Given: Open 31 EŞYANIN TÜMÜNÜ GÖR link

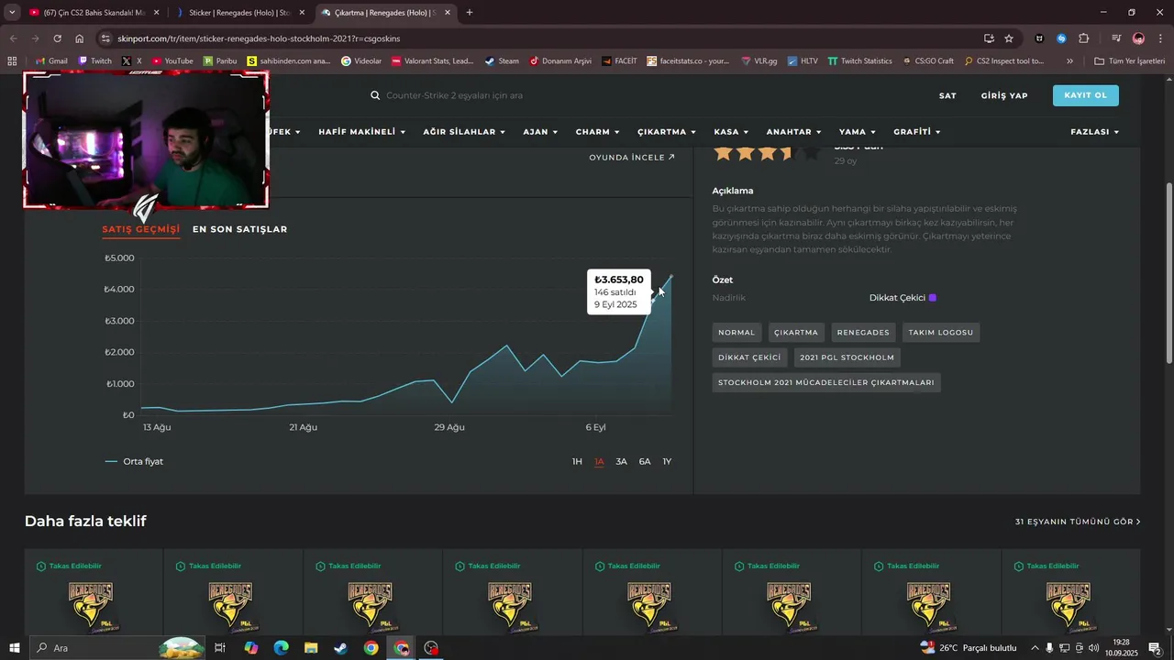Looking at the screenshot, I should 1078,522.
